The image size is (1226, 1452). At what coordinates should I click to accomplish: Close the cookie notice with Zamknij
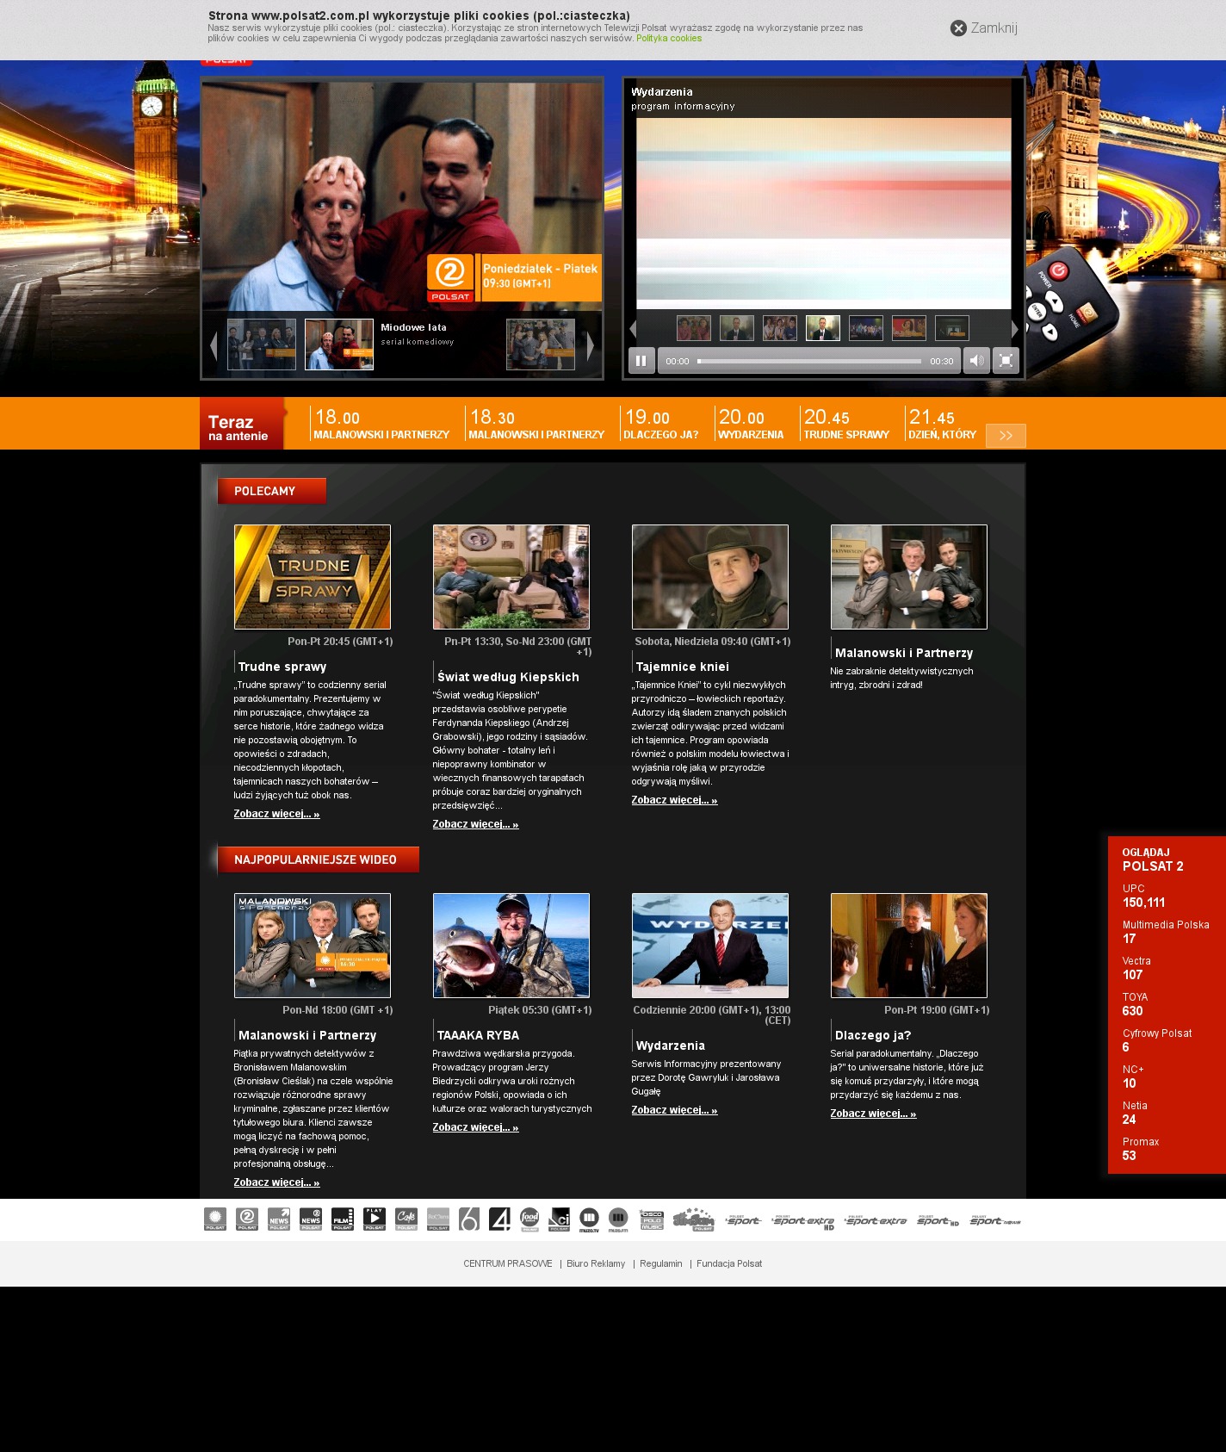[x=983, y=28]
